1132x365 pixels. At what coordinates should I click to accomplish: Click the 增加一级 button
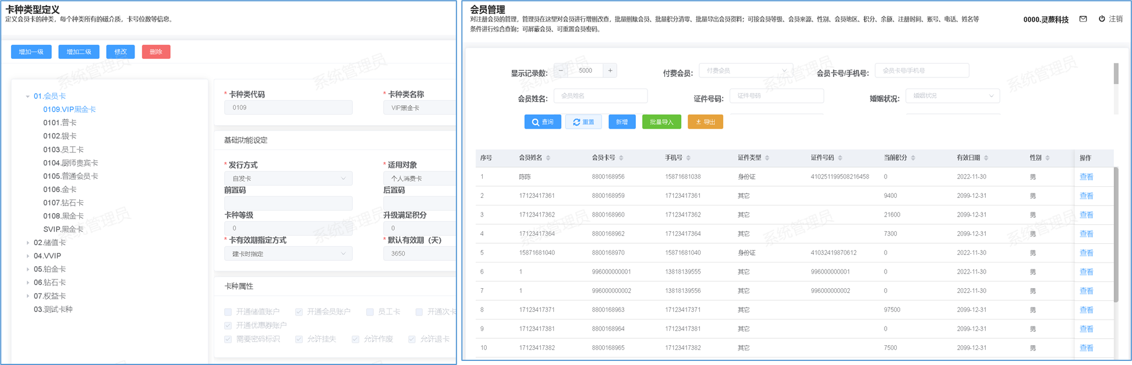[x=31, y=52]
